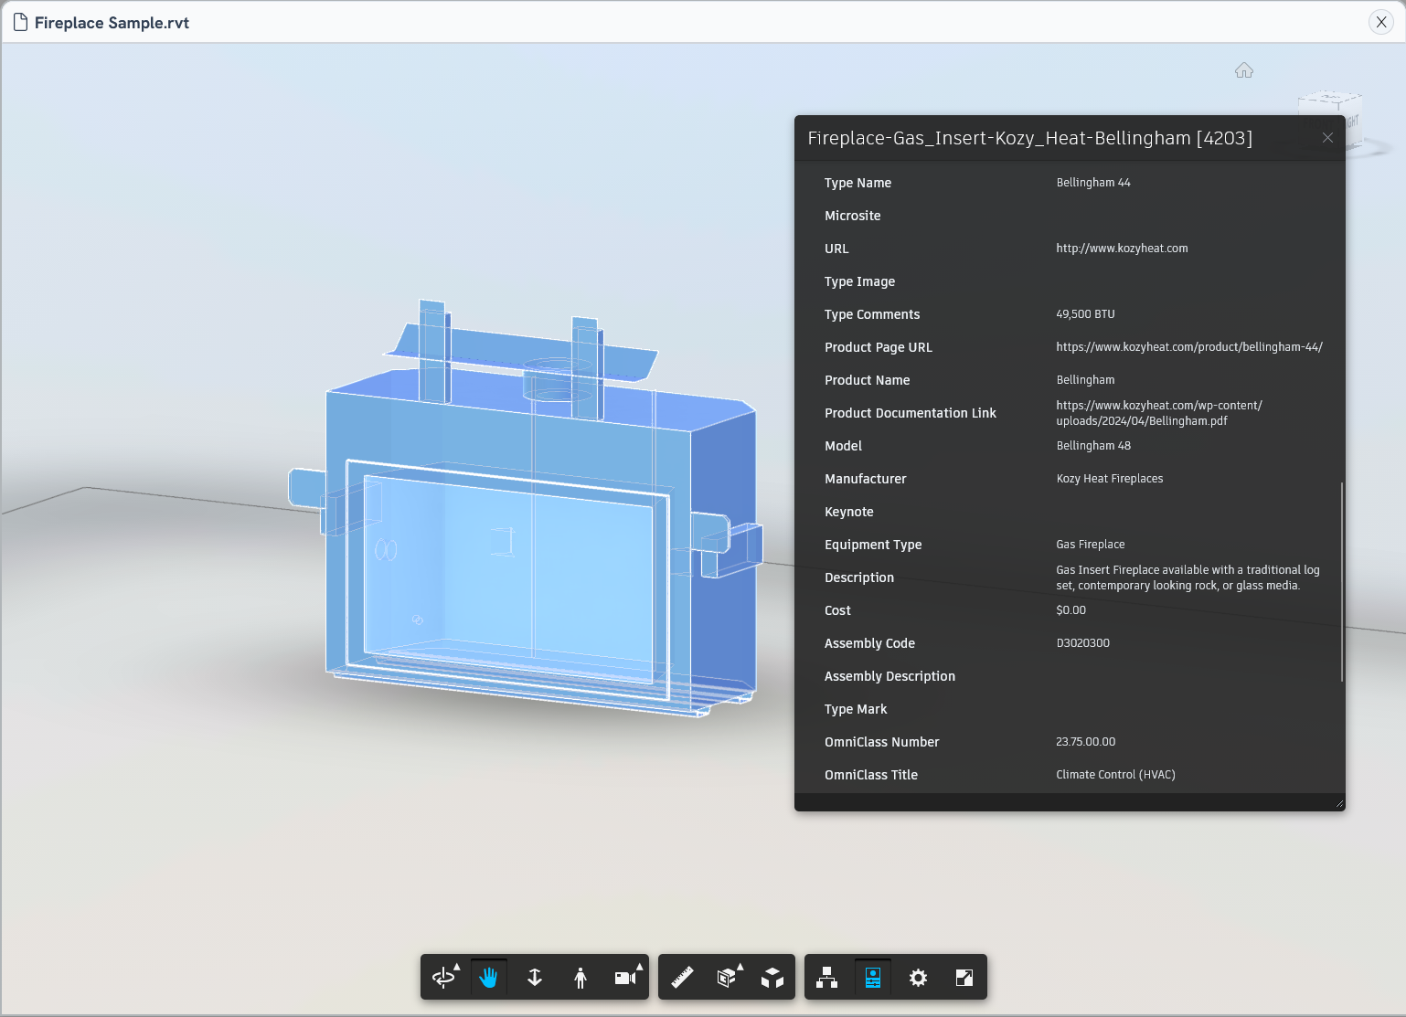
Task: Open the Camera interactions tool
Action: (625, 978)
